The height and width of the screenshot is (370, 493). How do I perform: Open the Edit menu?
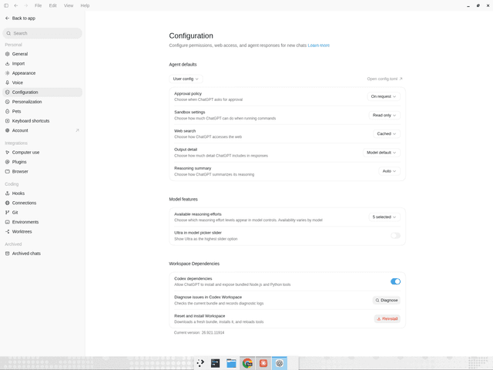coord(53,5)
